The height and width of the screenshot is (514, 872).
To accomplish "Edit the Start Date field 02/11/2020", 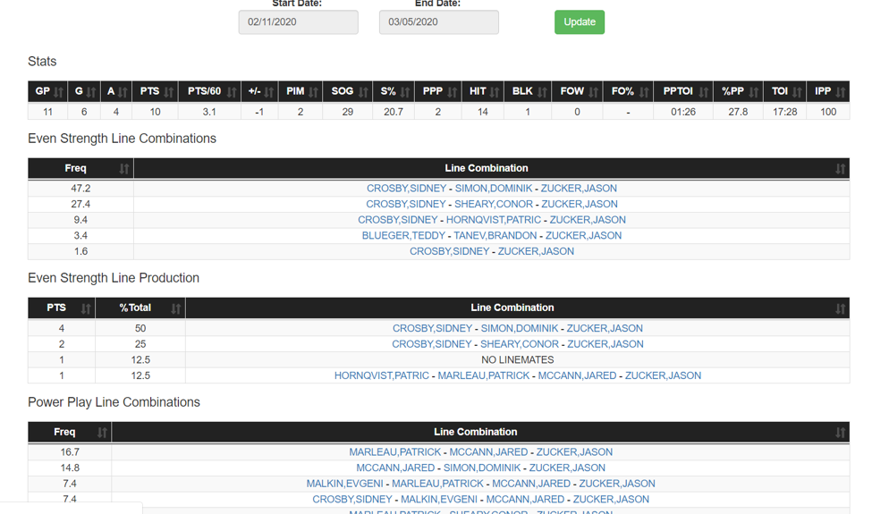I will [298, 22].
